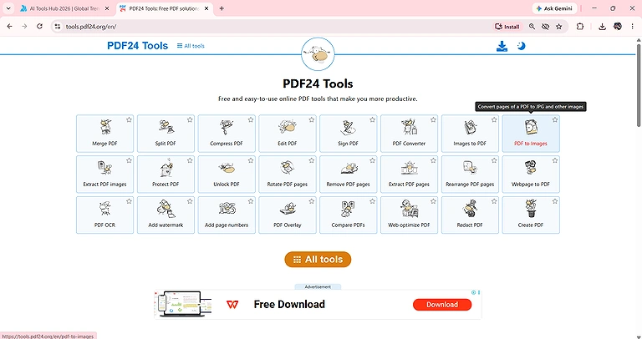The height and width of the screenshot is (339, 642).
Task: Open the Add watermark tool
Action: [166, 215]
